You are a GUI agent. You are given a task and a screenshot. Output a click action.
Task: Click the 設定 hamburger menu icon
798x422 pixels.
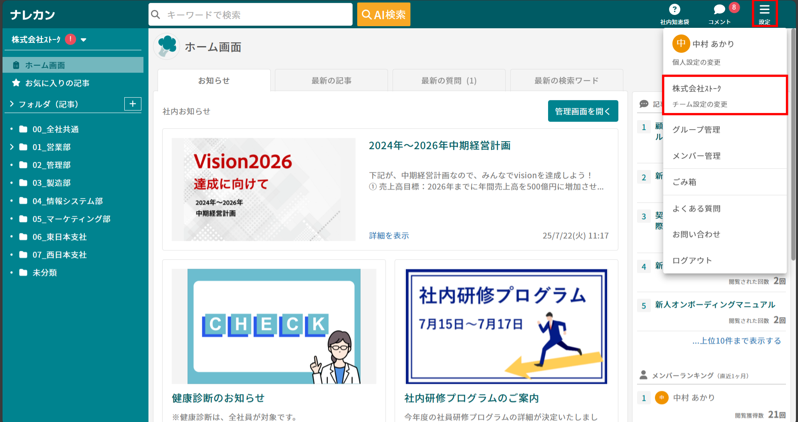pyautogui.click(x=764, y=10)
